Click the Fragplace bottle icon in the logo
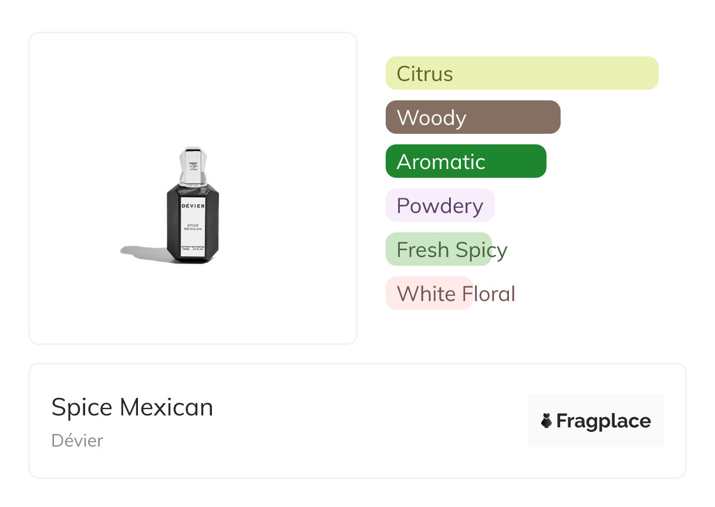This screenshot has height=507, width=715. pyautogui.click(x=547, y=421)
